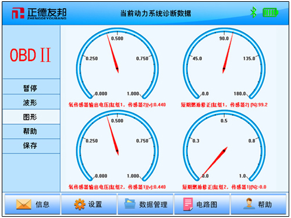Open the 数据管理 data management button
The width and height of the screenshot is (291, 218).
pos(145,205)
